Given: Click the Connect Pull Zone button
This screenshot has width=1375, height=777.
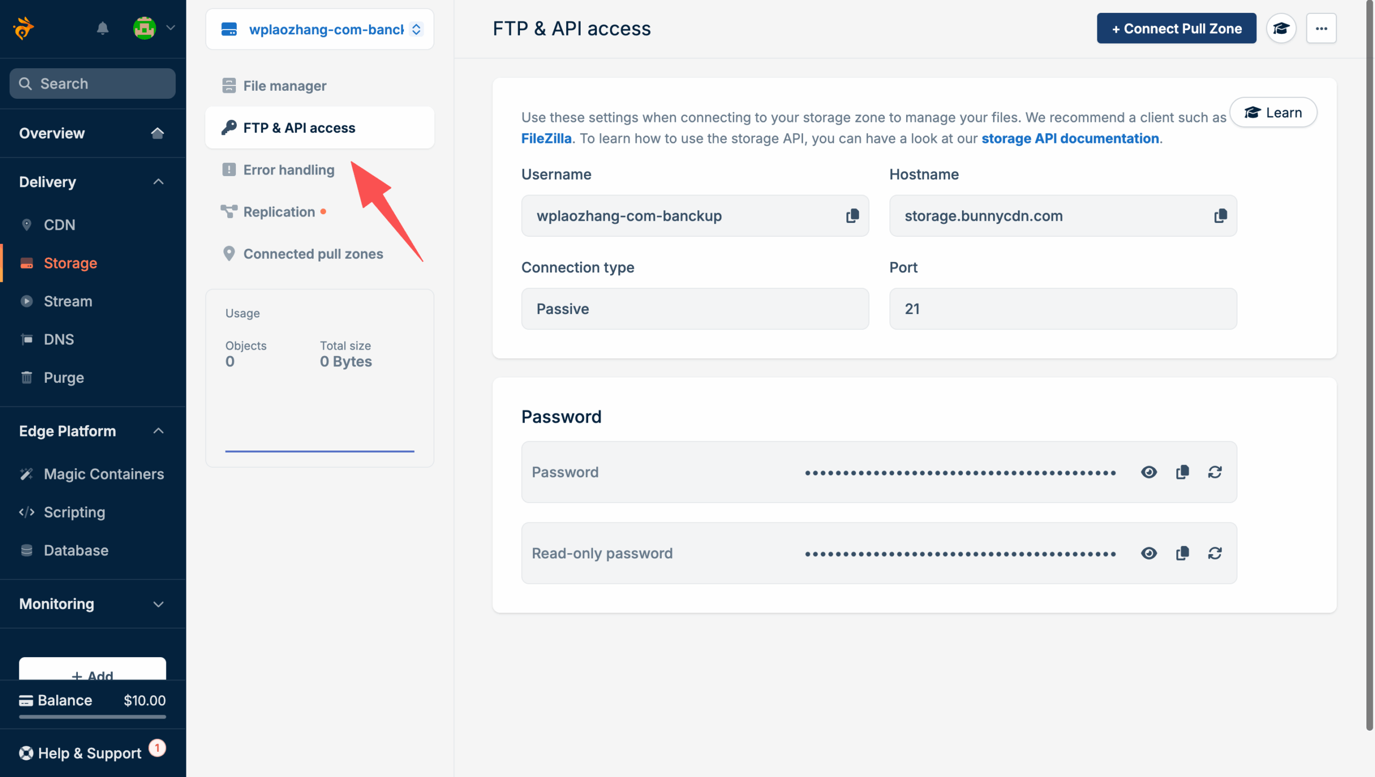Looking at the screenshot, I should click(x=1176, y=28).
